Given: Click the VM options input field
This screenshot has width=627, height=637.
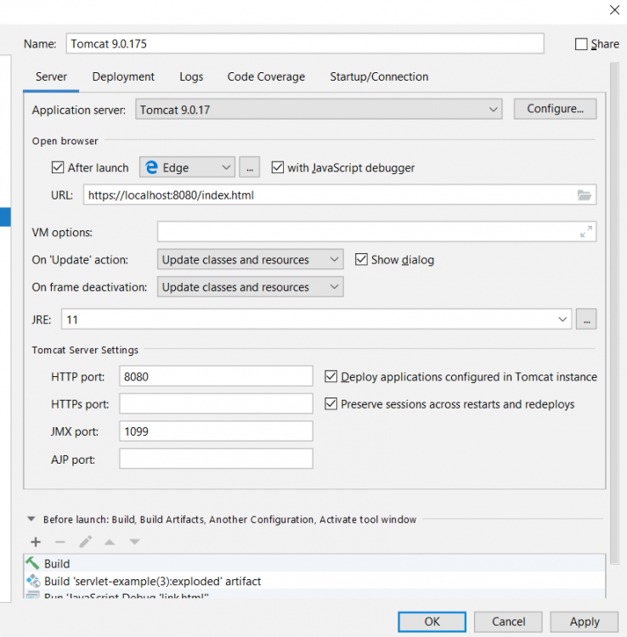Looking at the screenshot, I should click(376, 232).
